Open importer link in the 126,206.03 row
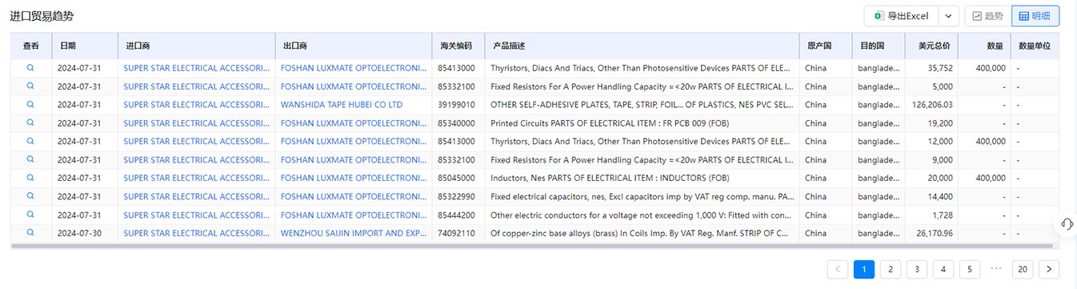Viewport: 1077px width, 289px height. [197, 105]
